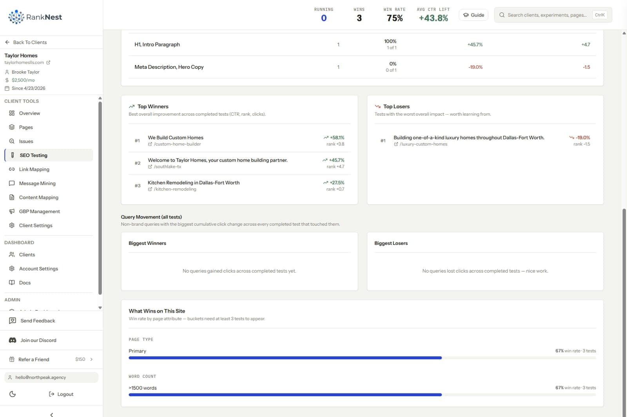Open external link icon next to taylorhomesllc.com
This screenshot has width=627, height=417.
coord(48,62)
